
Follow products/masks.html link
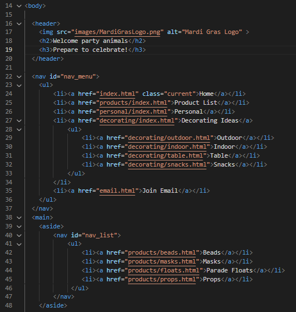(x=162, y=261)
